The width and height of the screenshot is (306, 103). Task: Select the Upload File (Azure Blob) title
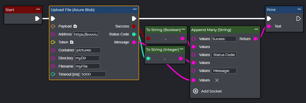coord(73,10)
